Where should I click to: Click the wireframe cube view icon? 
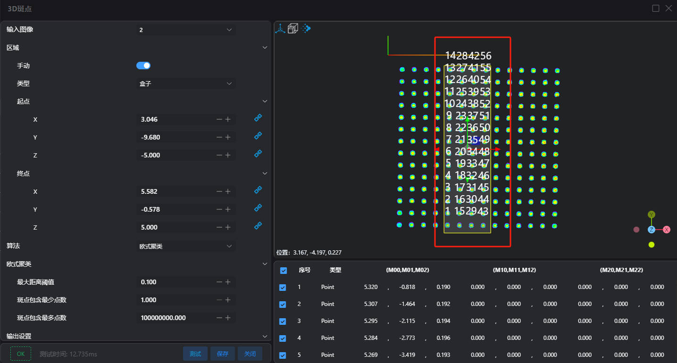tap(293, 29)
